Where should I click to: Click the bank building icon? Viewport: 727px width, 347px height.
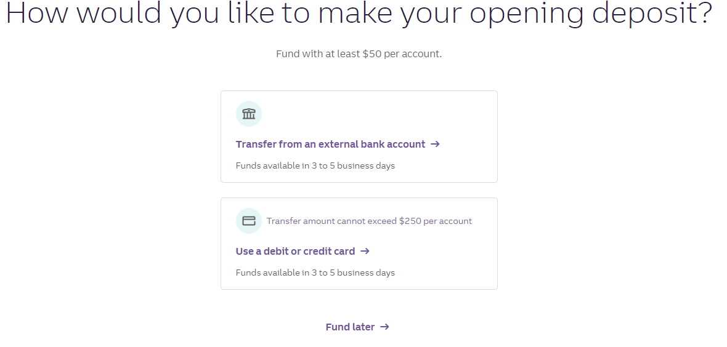[x=249, y=113]
